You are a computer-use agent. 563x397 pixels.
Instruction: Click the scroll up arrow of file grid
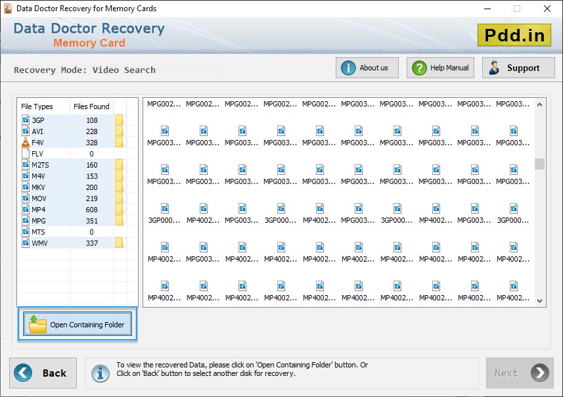539,105
